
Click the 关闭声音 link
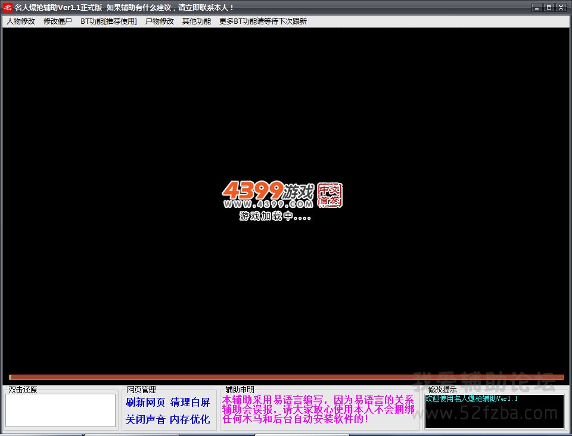pyautogui.click(x=145, y=419)
